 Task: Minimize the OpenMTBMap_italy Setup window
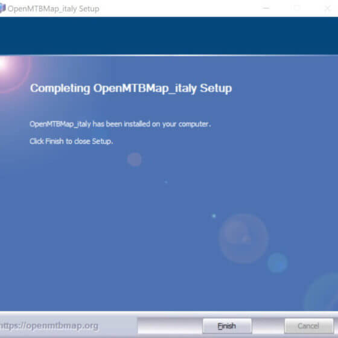coord(266,8)
